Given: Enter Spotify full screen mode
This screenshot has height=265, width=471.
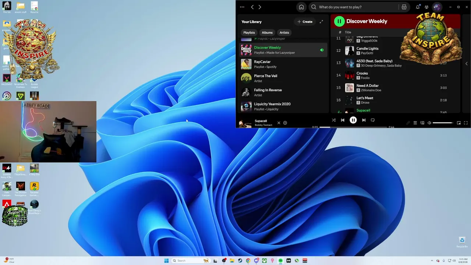Looking at the screenshot, I should click(x=465, y=123).
